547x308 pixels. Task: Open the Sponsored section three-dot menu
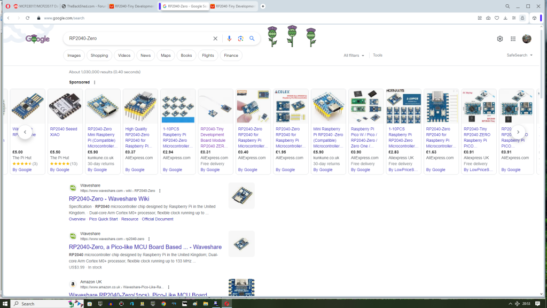[x=95, y=82]
